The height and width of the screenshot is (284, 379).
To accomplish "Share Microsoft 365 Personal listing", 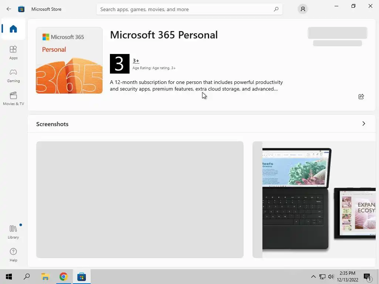I will (x=361, y=97).
